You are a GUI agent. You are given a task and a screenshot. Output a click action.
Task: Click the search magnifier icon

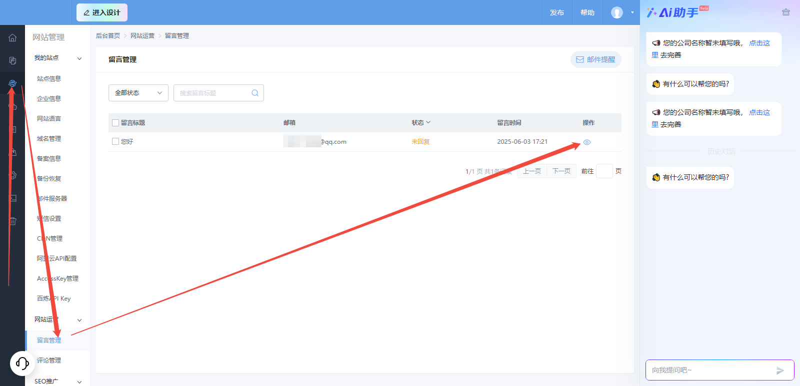coord(255,93)
